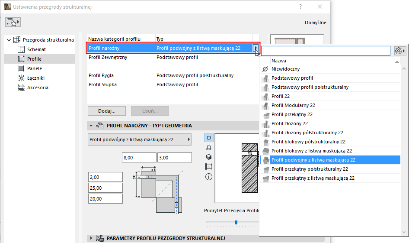Open the Profil narożny type arrow
The image size is (409, 243).
(256, 48)
